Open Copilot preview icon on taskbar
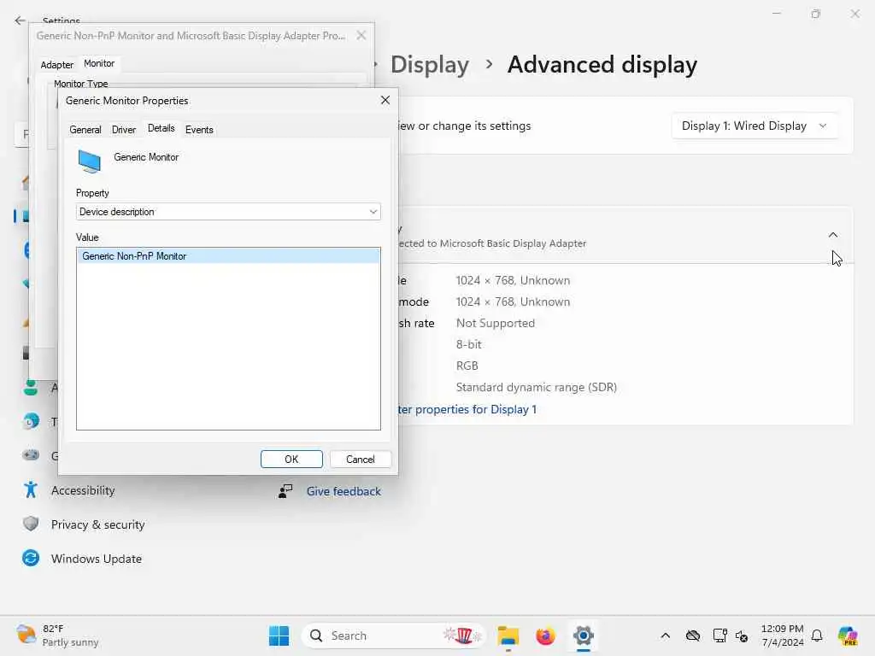Screen dimensions: 875x656 click(847, 635)
